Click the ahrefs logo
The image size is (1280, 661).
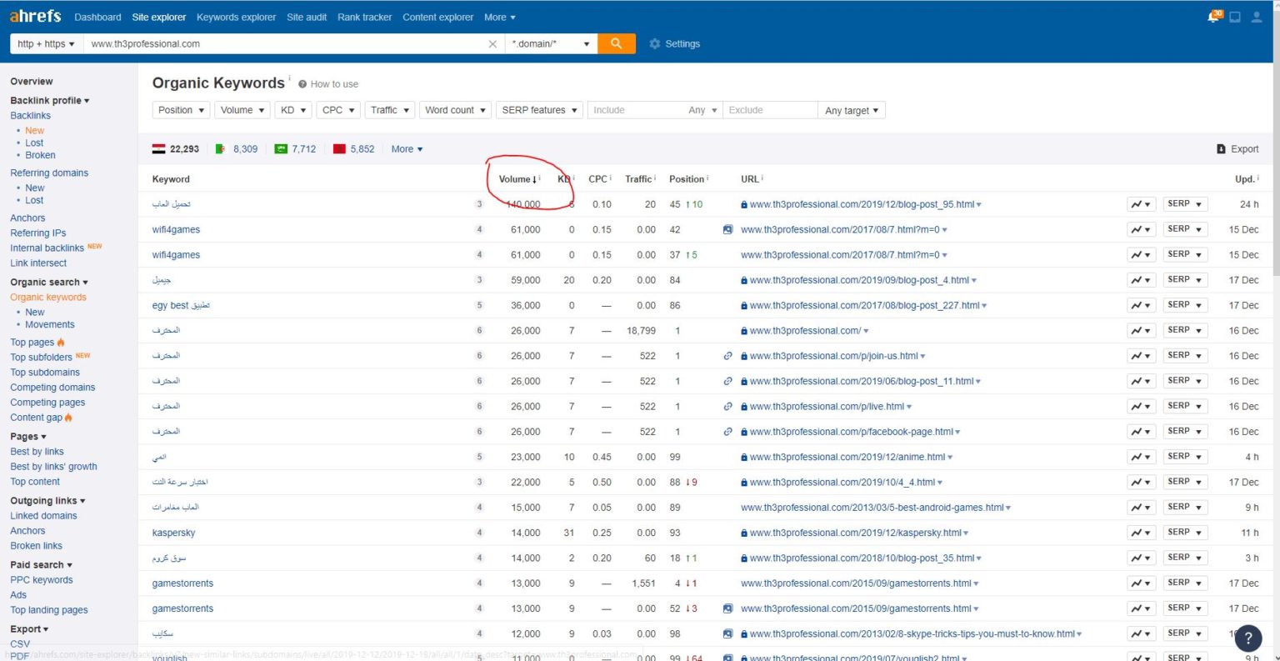(35, 16)
